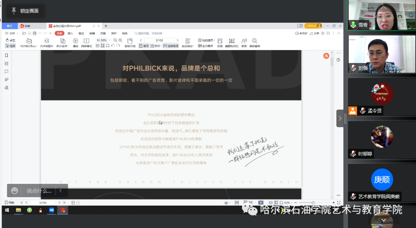The width and height of the screenshot is (416, 228).
Task: Click the 旋转文档 rotate document icon
Action: tap(130, 41)
